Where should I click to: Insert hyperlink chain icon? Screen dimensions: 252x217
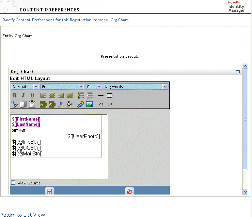tap(81, 104)
